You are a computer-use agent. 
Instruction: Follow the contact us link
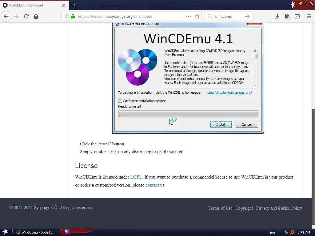tap(155, 185)
